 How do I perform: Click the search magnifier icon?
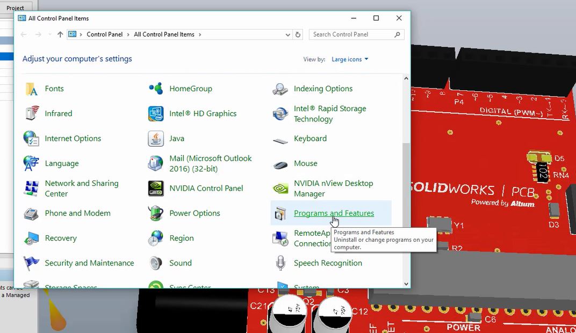tap(397, 34)
